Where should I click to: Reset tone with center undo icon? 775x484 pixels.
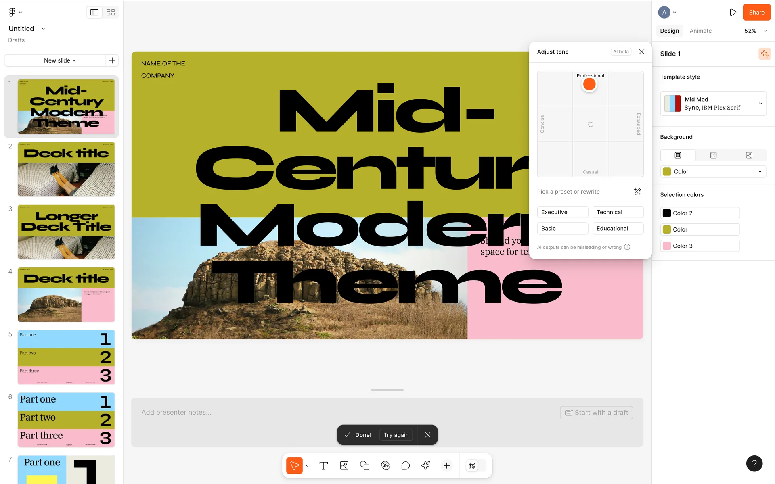pos(590,124)
